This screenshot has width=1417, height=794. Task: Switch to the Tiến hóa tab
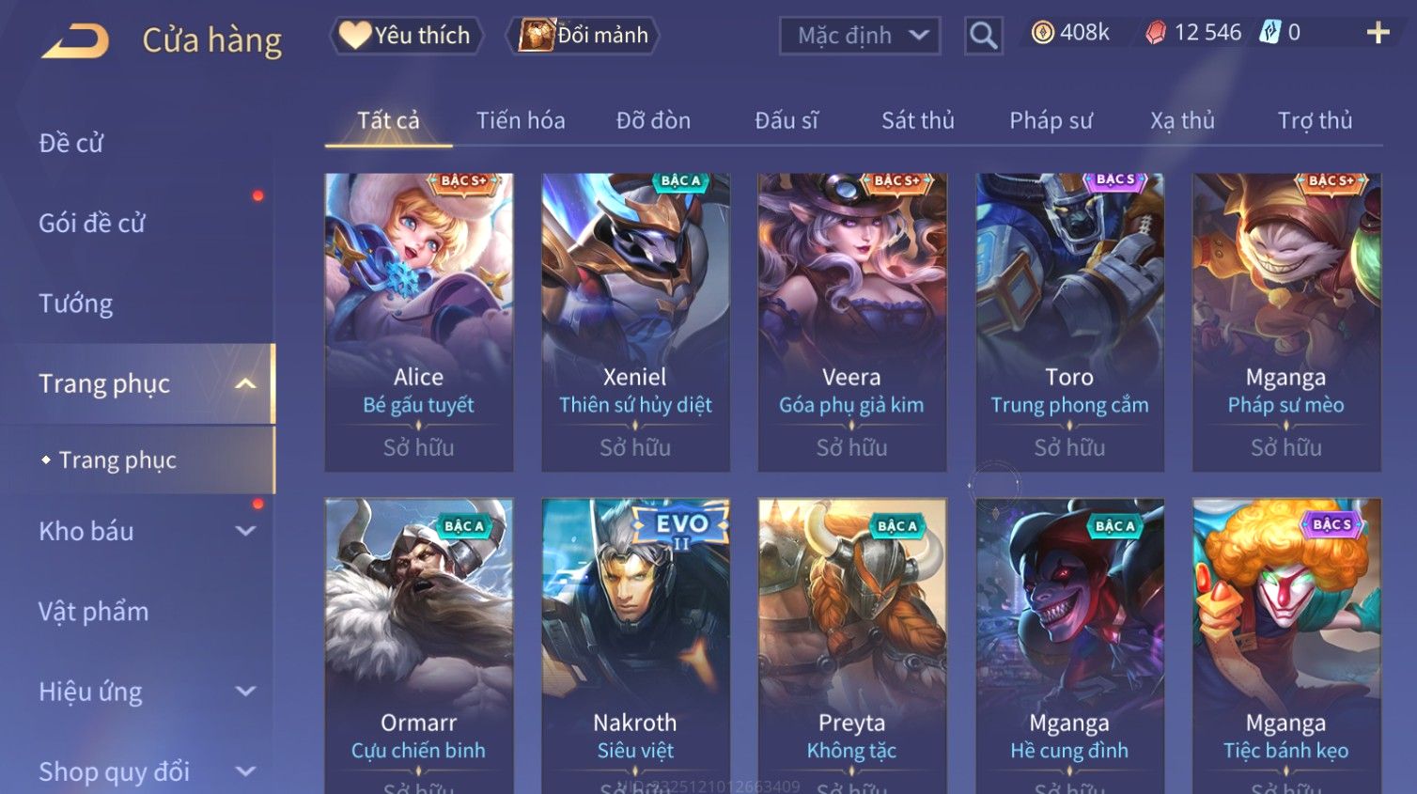click(521, 120)
